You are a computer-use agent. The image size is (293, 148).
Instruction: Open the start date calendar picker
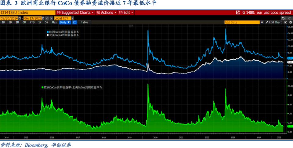tap(20, 18)
